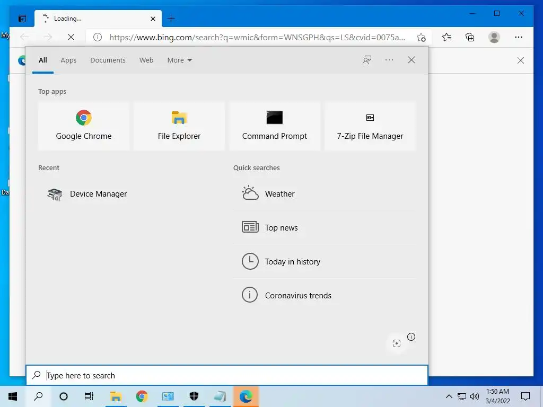Screen dimensions: 543x407
Task: Open the Action Center notifications icon
Action: pyautogui.click(x=526, y=396)
